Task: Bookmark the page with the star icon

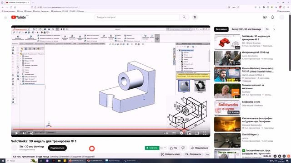Action: point(238,7)
